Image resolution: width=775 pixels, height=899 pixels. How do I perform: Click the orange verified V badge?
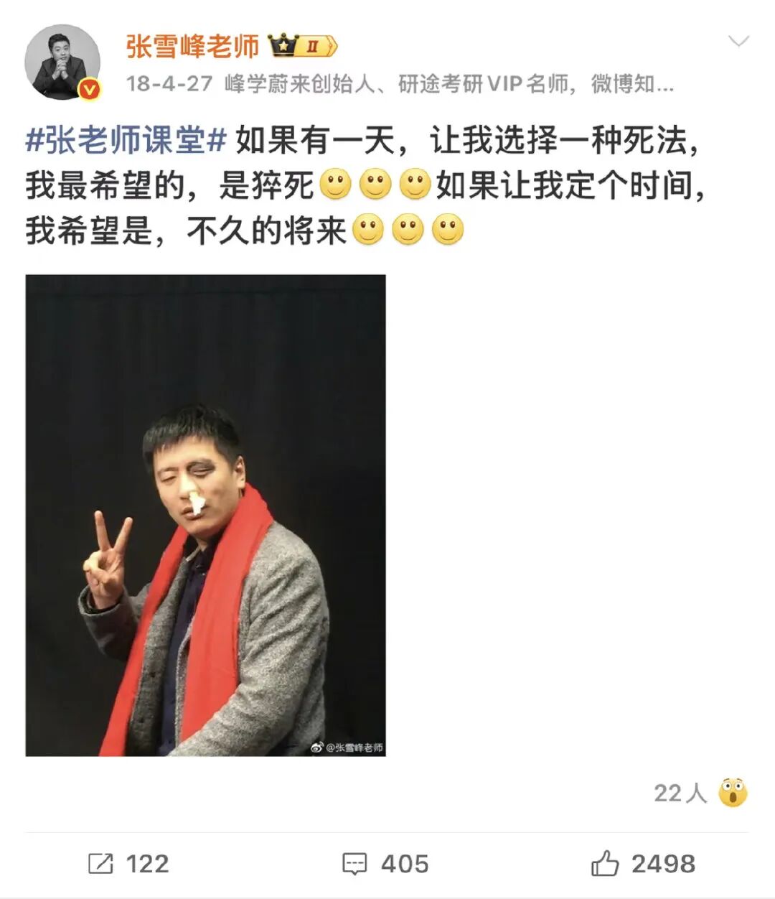(x=89, y=88)
